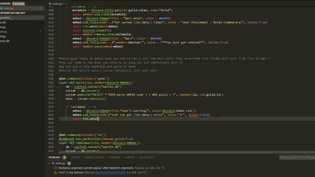Click the "@bot.command(aliases=['gotw'])" decorator line
The width and height of the screenshot is (315, 177).
pos(84,79)
